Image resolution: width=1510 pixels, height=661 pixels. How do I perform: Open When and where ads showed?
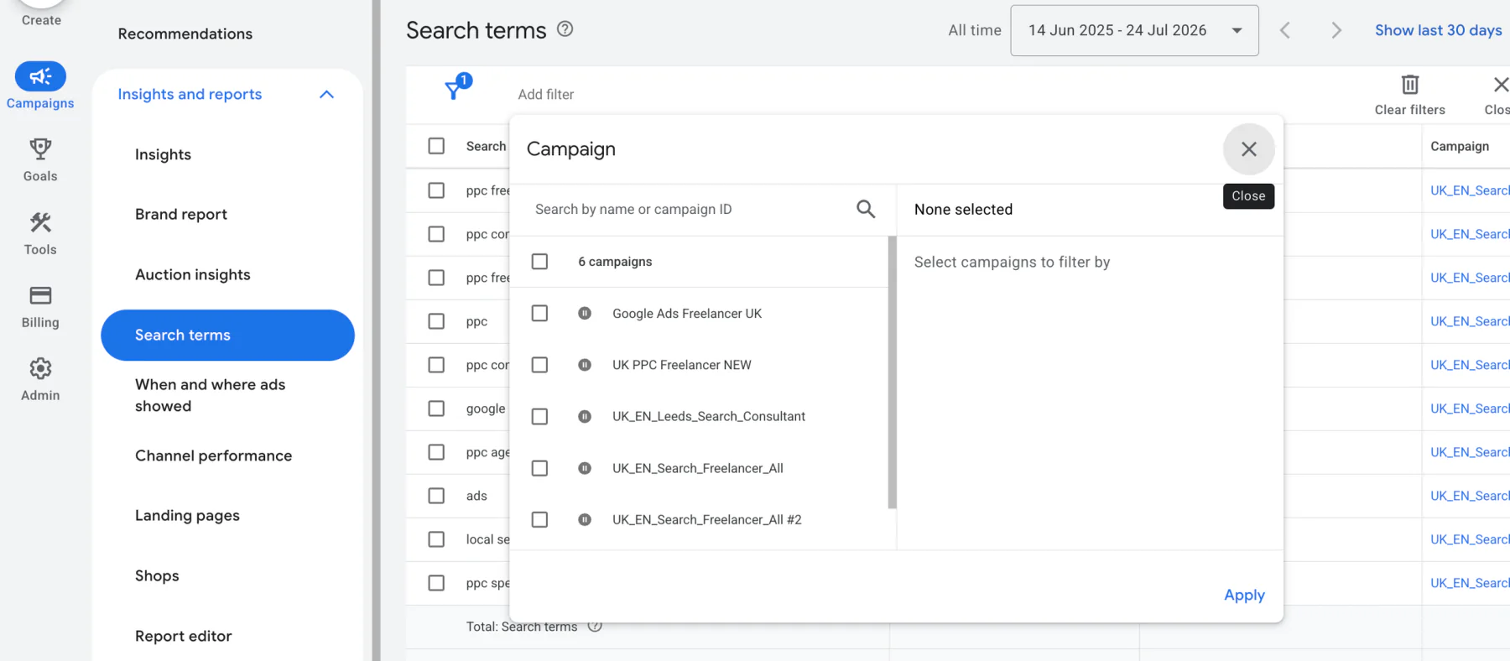pos(210,395)
